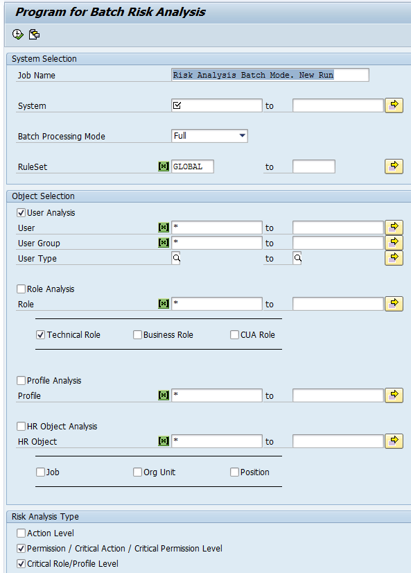Check the Org Unit checkbox
This screenshot has width=411, height=573.
[137, 472]
